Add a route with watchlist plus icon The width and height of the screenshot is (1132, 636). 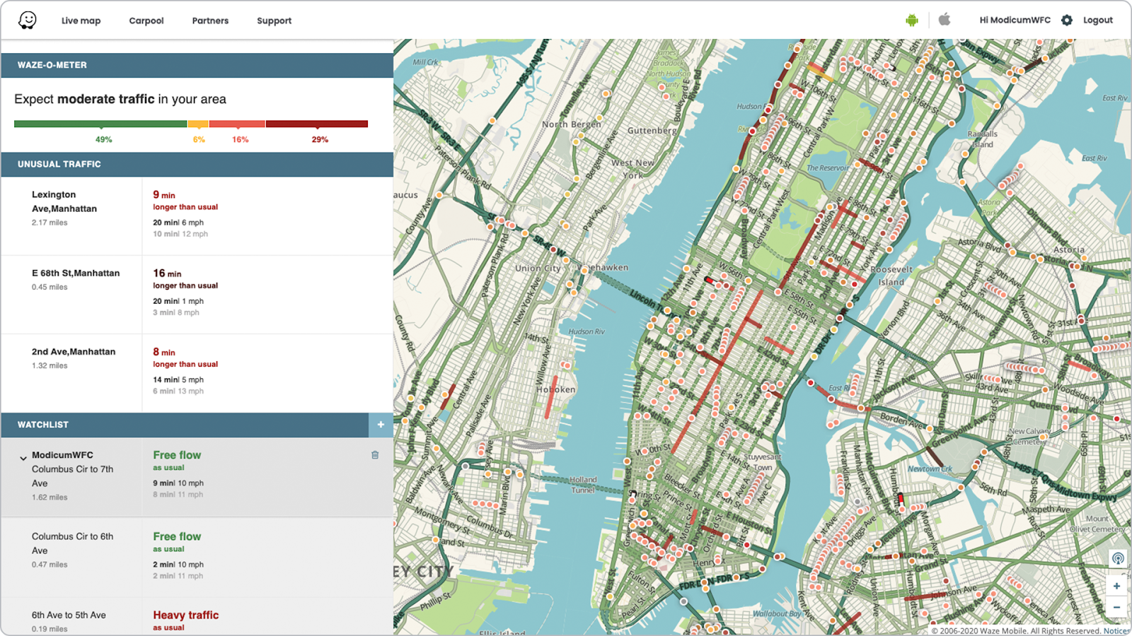[x=381, y=425]
